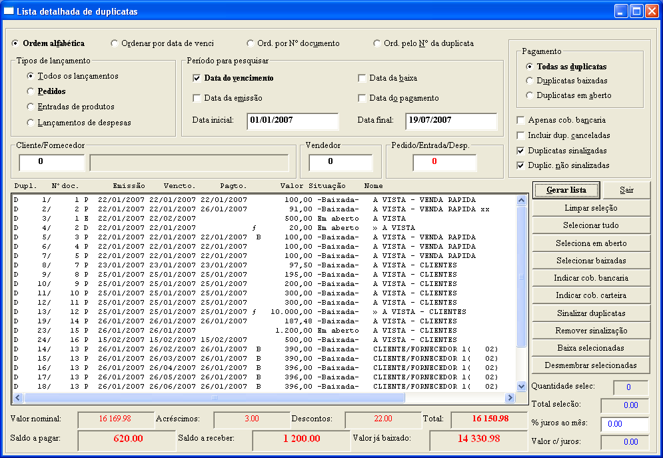Viewport: 663px width, 458px height.
Task: Select duplicata 18/ row due 26/06/2007
Action: (x=265, y=386)
